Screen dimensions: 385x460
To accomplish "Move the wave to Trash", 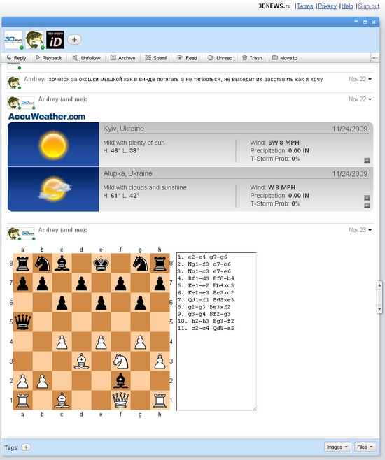I will click(x=252, y=58).
